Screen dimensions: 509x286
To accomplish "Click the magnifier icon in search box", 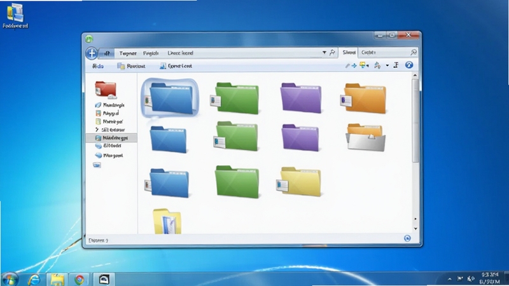I will point(413,52).
